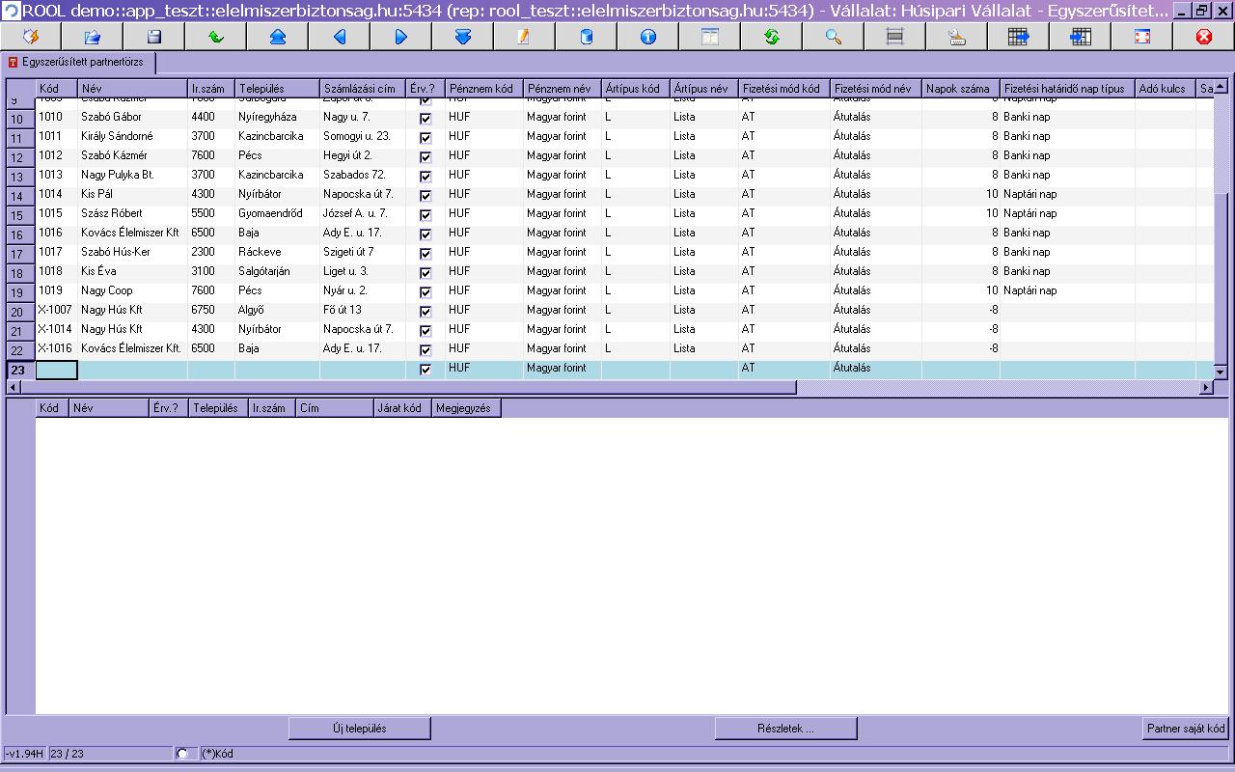
Task: Go to previous record with left arrow
Action: (340, 37)
